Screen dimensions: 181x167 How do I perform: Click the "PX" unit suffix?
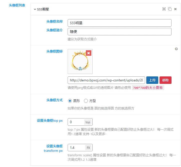pyautogui.click(x=88, y=148)
